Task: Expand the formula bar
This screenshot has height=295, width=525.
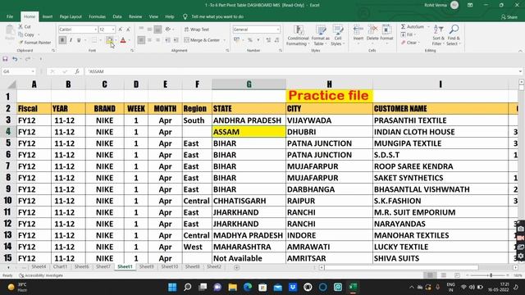Action: pos(520,71)
